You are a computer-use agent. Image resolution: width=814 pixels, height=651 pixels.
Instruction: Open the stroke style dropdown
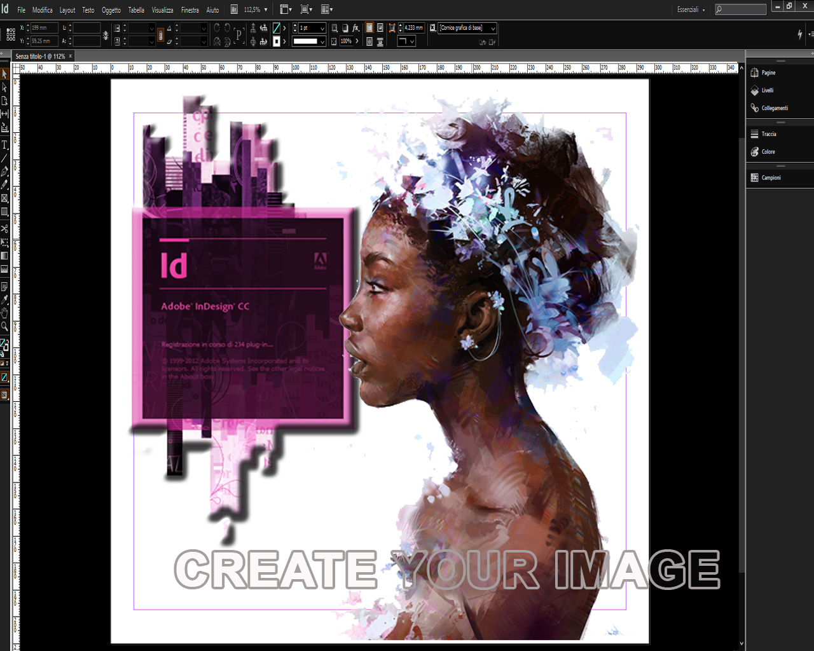[322, 41]
